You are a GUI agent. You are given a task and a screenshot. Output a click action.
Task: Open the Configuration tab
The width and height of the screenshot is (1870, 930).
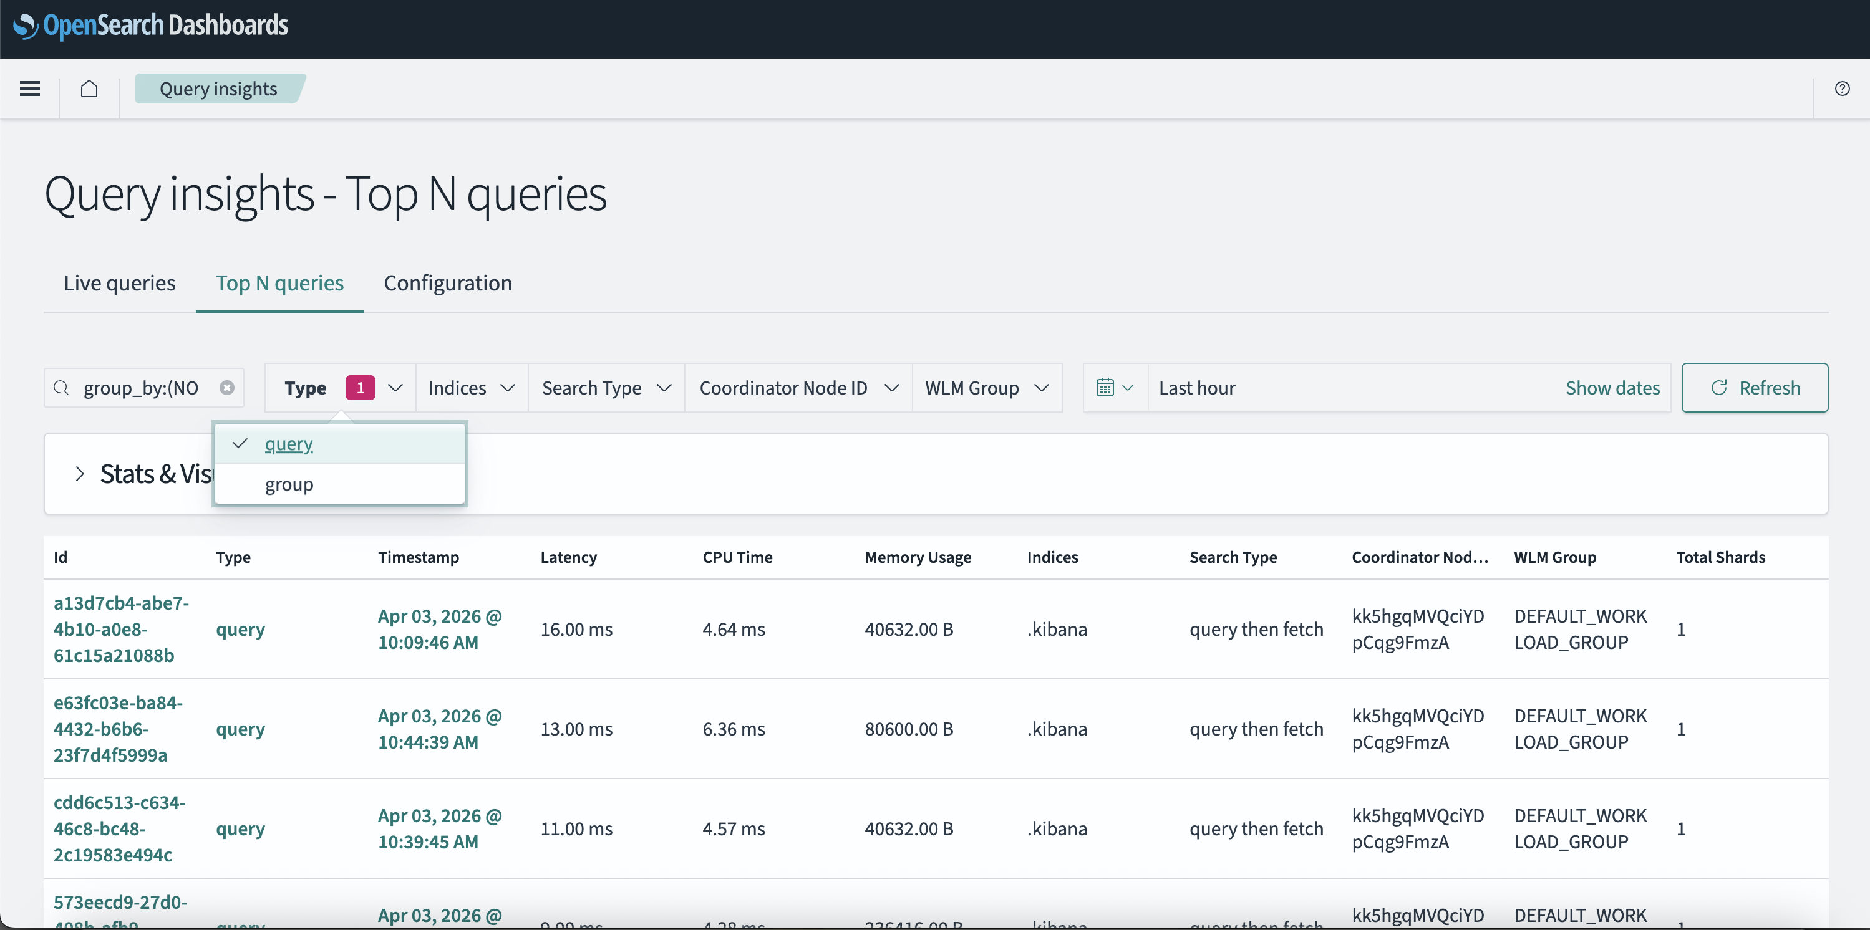coord(448,283)
